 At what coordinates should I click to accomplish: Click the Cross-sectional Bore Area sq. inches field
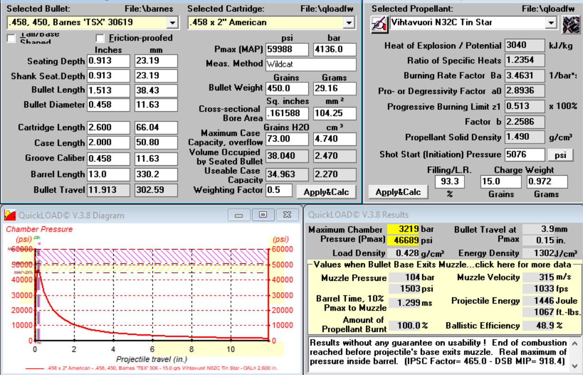pos(287,114)
